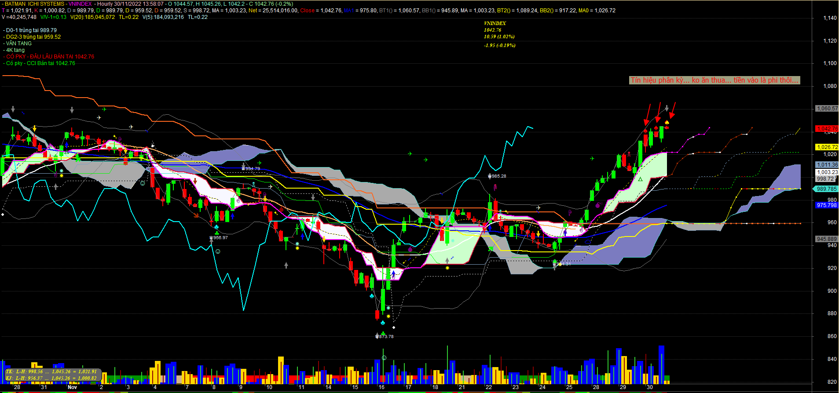
Task: Click the 'V =40,245,748' volume readout
Action: 19,17
